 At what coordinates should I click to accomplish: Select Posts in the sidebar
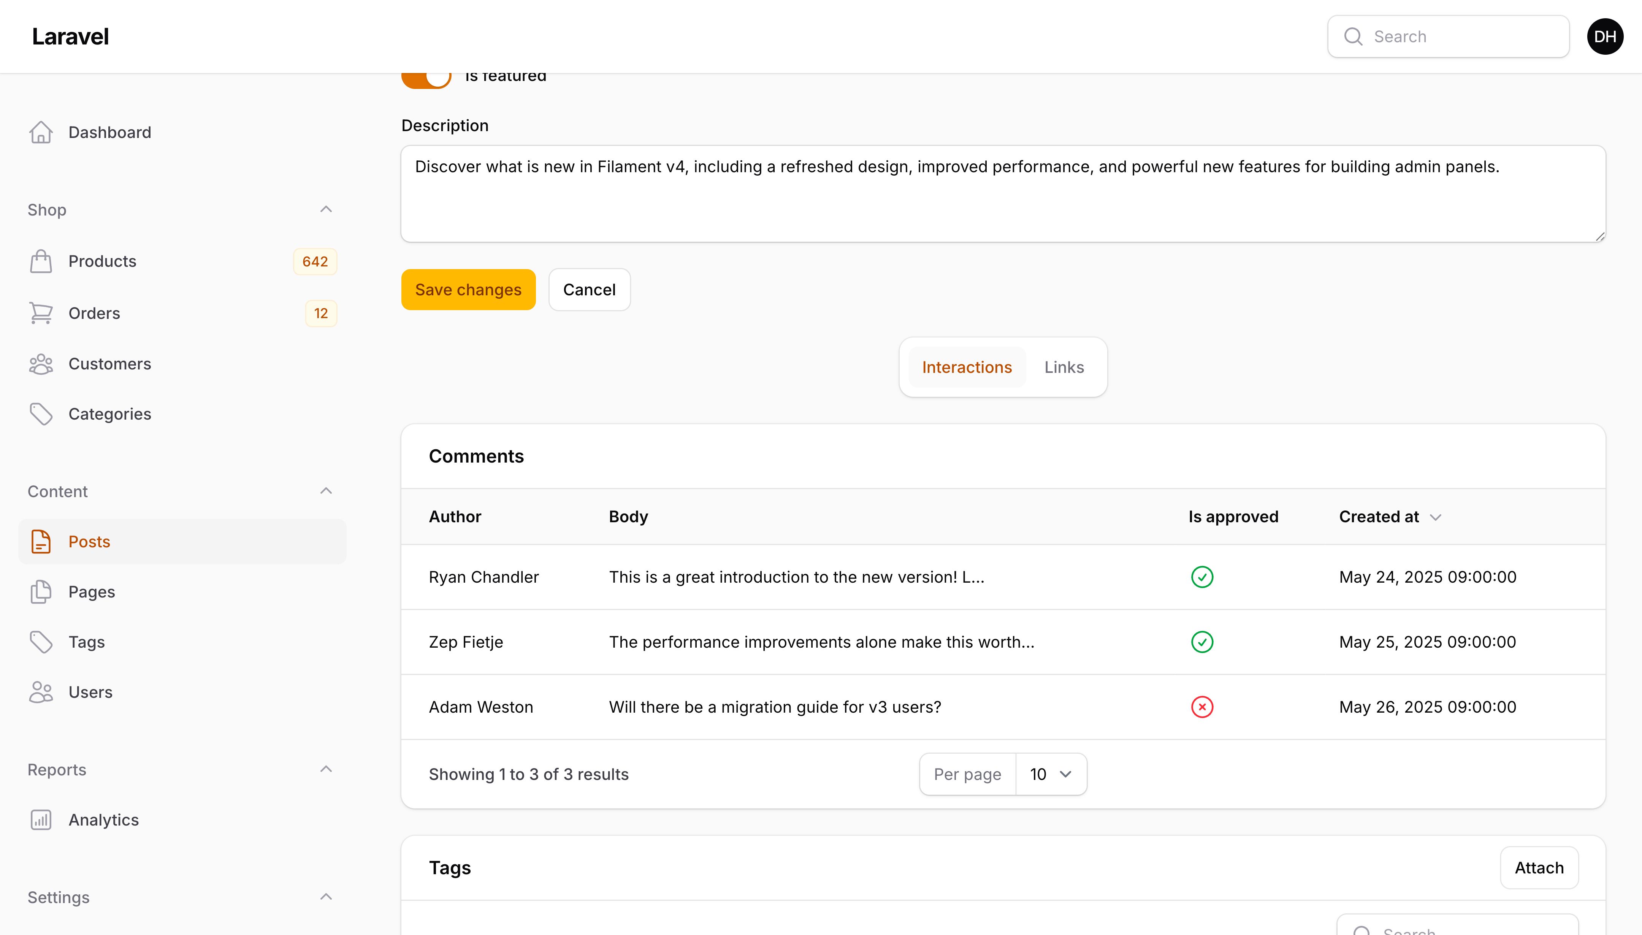tap(182, 541)
